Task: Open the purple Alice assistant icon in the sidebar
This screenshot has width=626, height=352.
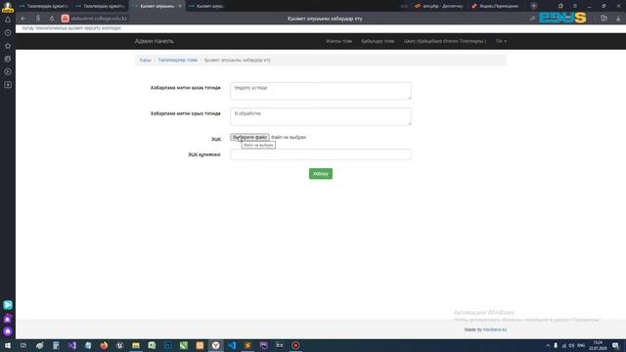Action: pos(8,331)
